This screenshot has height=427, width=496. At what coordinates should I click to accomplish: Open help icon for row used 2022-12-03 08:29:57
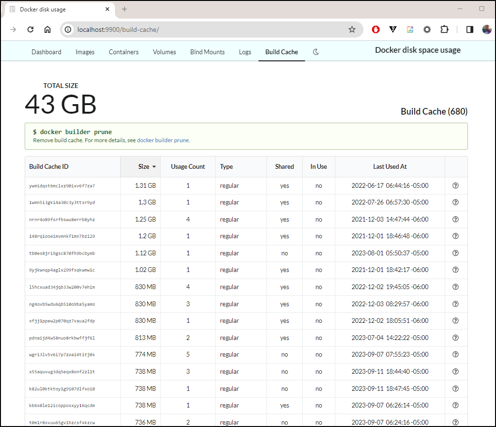pyautogui.click(x=456, y=304)
